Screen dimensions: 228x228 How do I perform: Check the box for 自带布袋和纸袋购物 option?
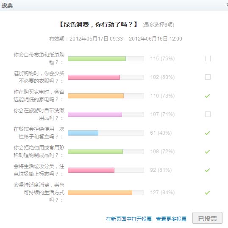pos(208,59)
